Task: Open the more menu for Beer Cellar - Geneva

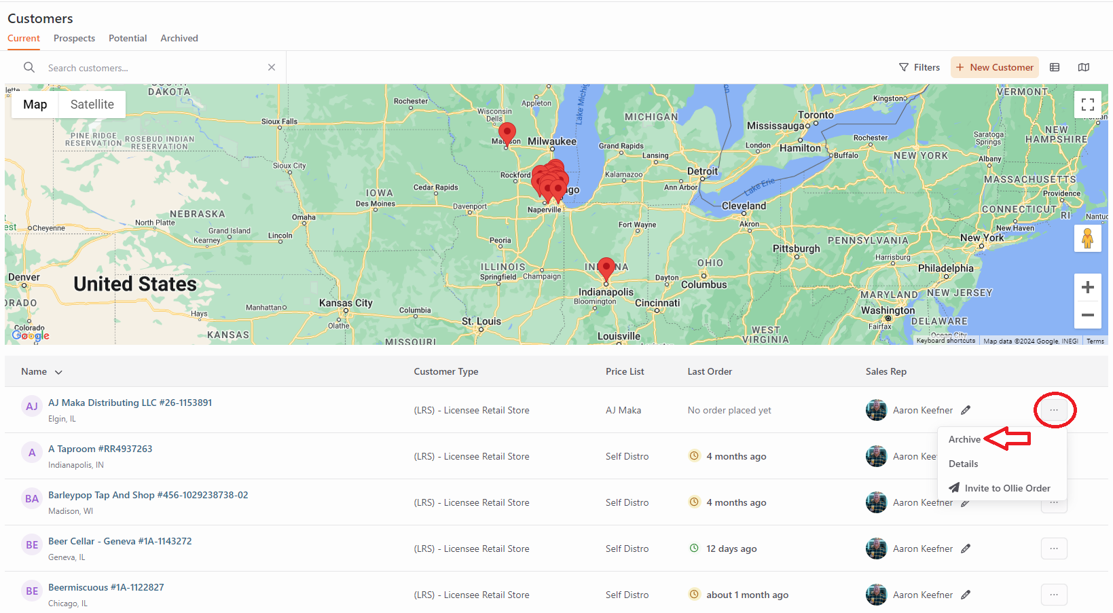Action: tap(1054, 549)
